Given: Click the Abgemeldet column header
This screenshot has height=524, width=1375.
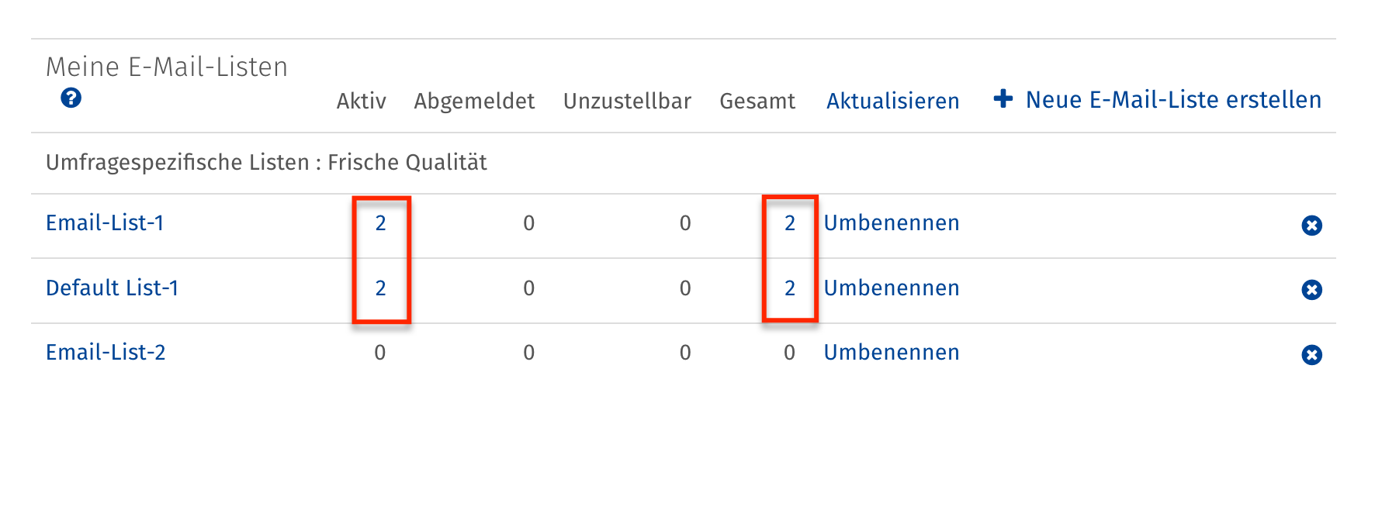Looking at the screenshot, I should click(474, 102).
